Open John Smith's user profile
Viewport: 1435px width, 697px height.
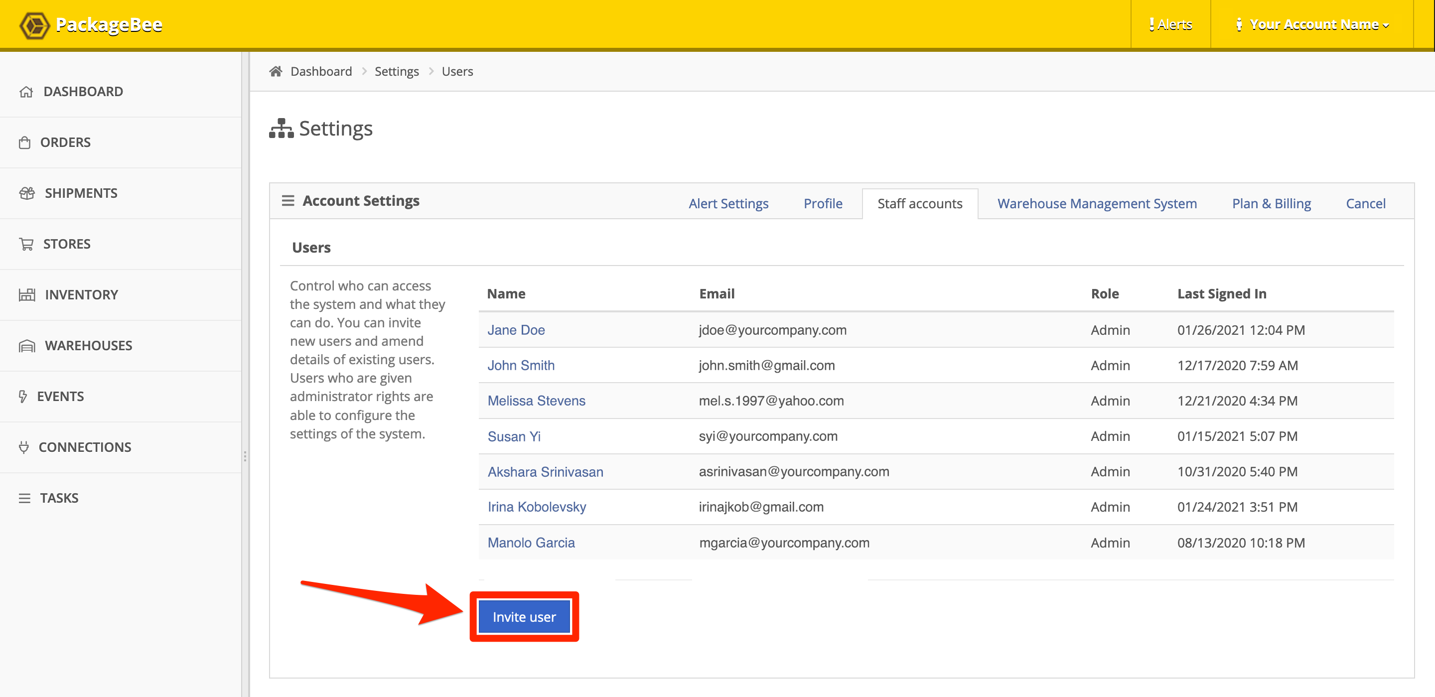point(521,366)
